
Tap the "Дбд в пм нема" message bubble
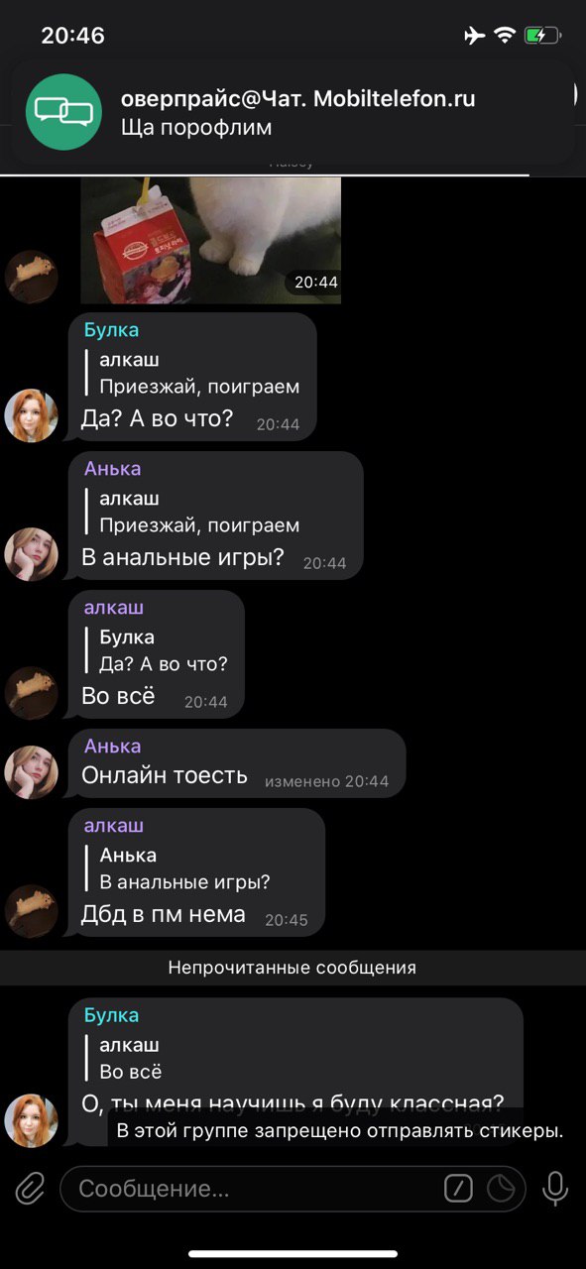pos(196,872)
